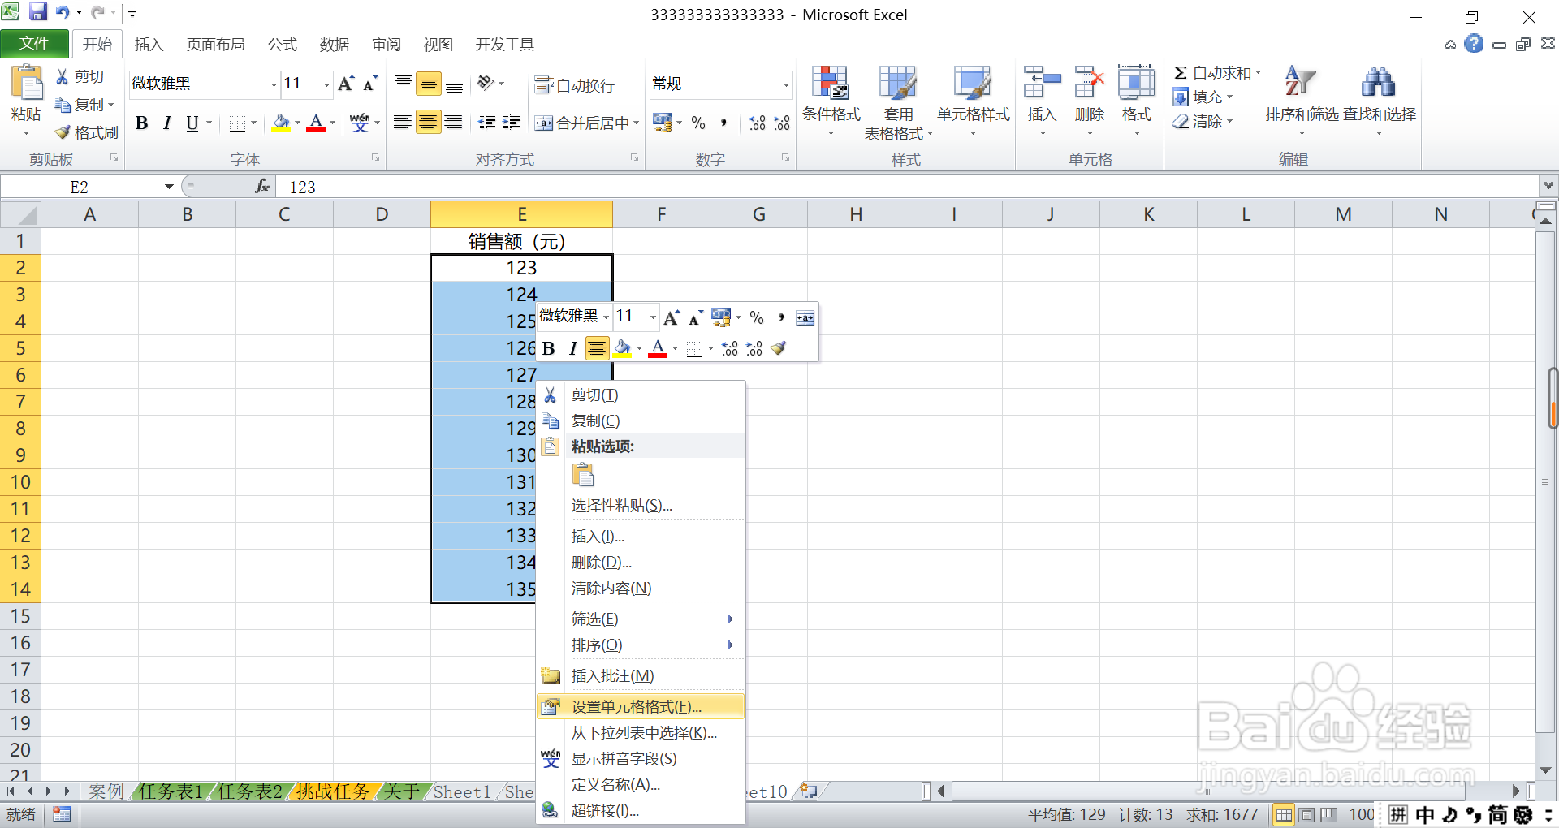Viewport: 1559px width, 828px height.
Task: Click Increase Font Size in ribbon
Action: [347, 84]
